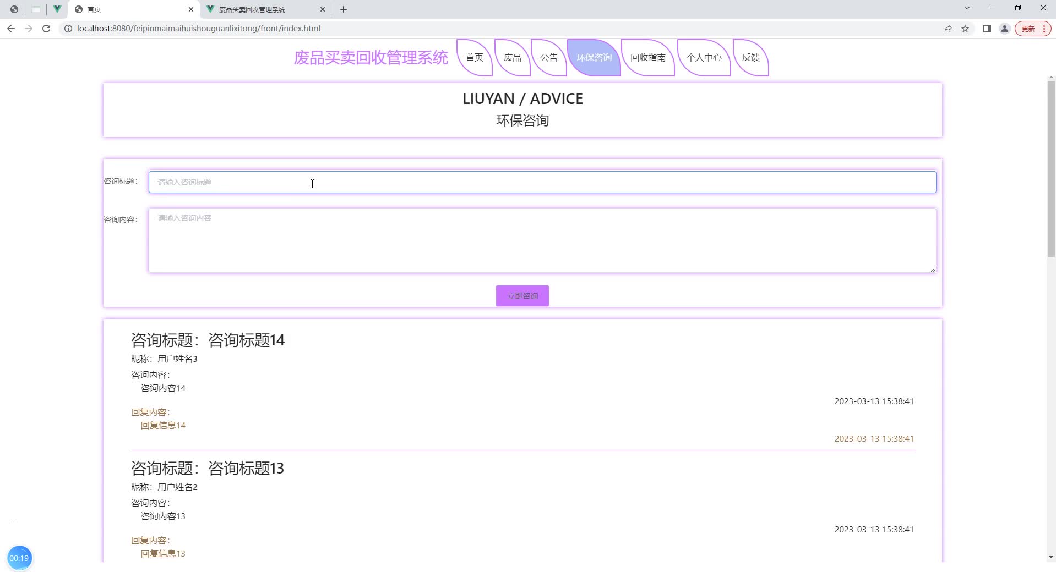The image size is (1056, 572).
Task: Click the 更新 update button
Action: click(x=1028, y=28)
